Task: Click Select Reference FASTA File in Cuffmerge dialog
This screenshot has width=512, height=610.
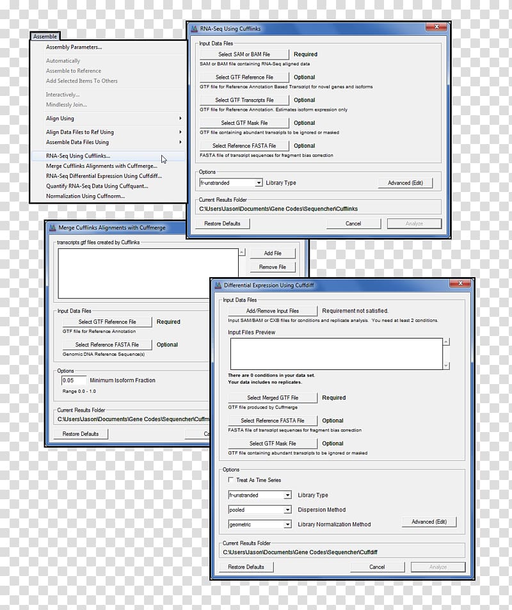Action: (108, 345)
